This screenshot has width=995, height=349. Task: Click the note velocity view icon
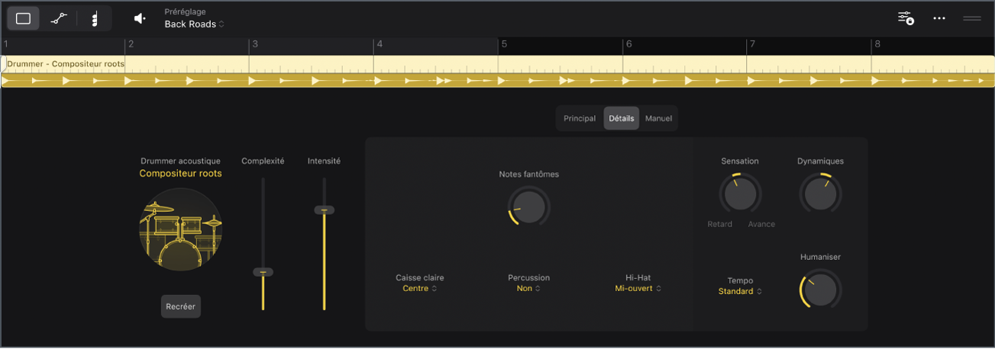click(x=95, y=18)
